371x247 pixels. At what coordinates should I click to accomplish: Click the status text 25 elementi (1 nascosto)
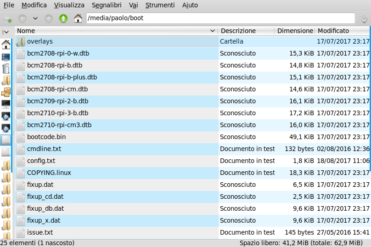point(37,243)
